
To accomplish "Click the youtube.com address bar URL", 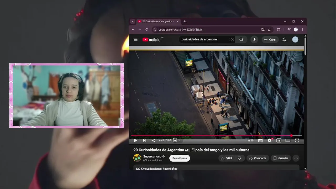I will click(180, 30).
